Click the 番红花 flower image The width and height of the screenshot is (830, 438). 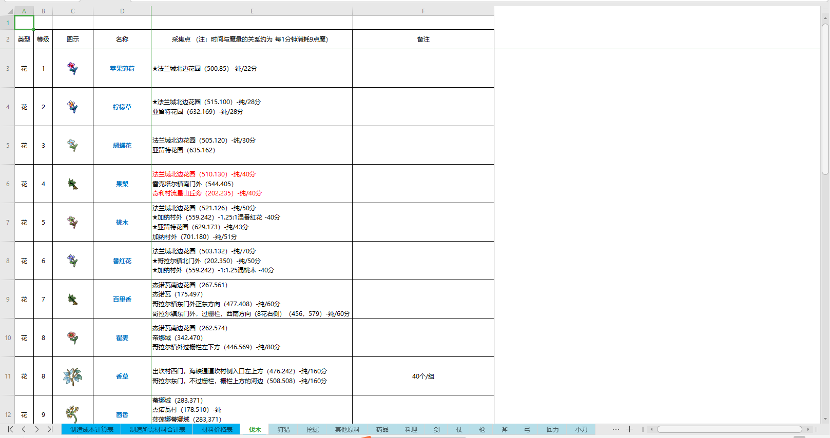pyautogui.click(x=72, y=261)
